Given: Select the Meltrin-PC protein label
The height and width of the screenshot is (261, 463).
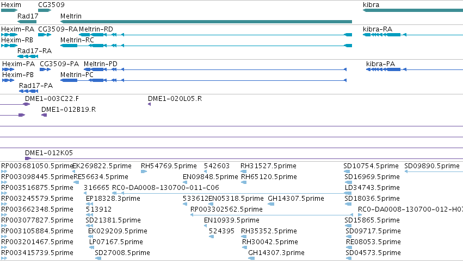Looking at the screenshot, I should point(77,75).
